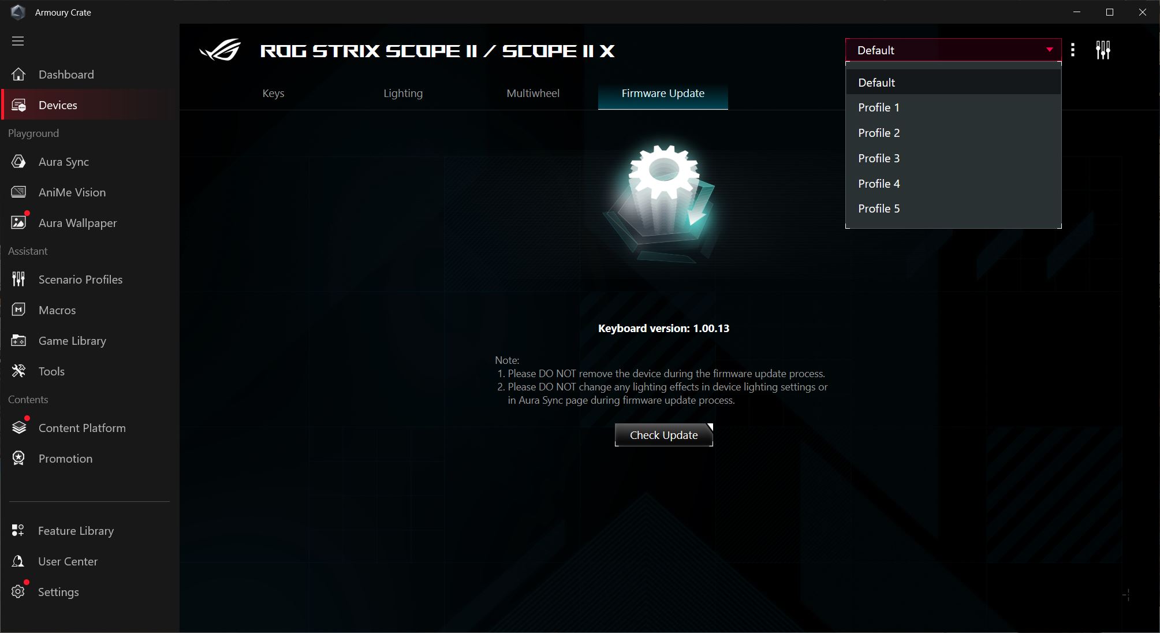
Task: Close the Armoury Crate window
Action: 1142,12
